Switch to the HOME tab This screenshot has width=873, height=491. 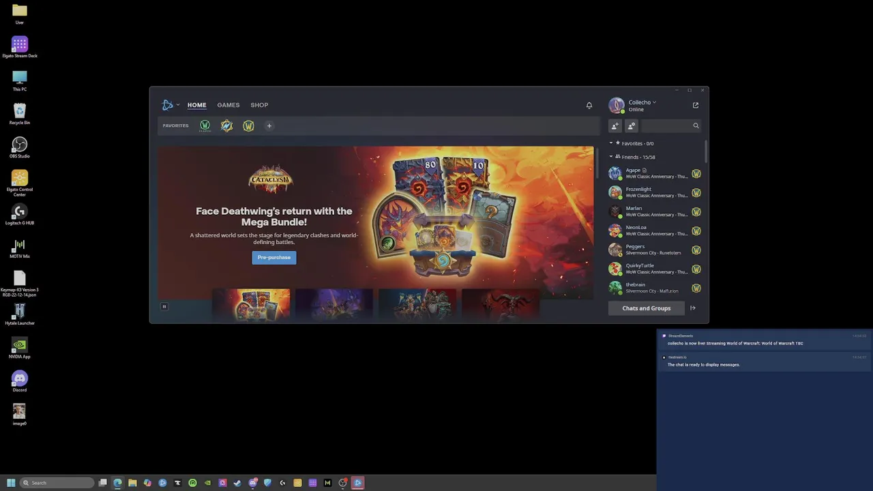coord(196,105)
